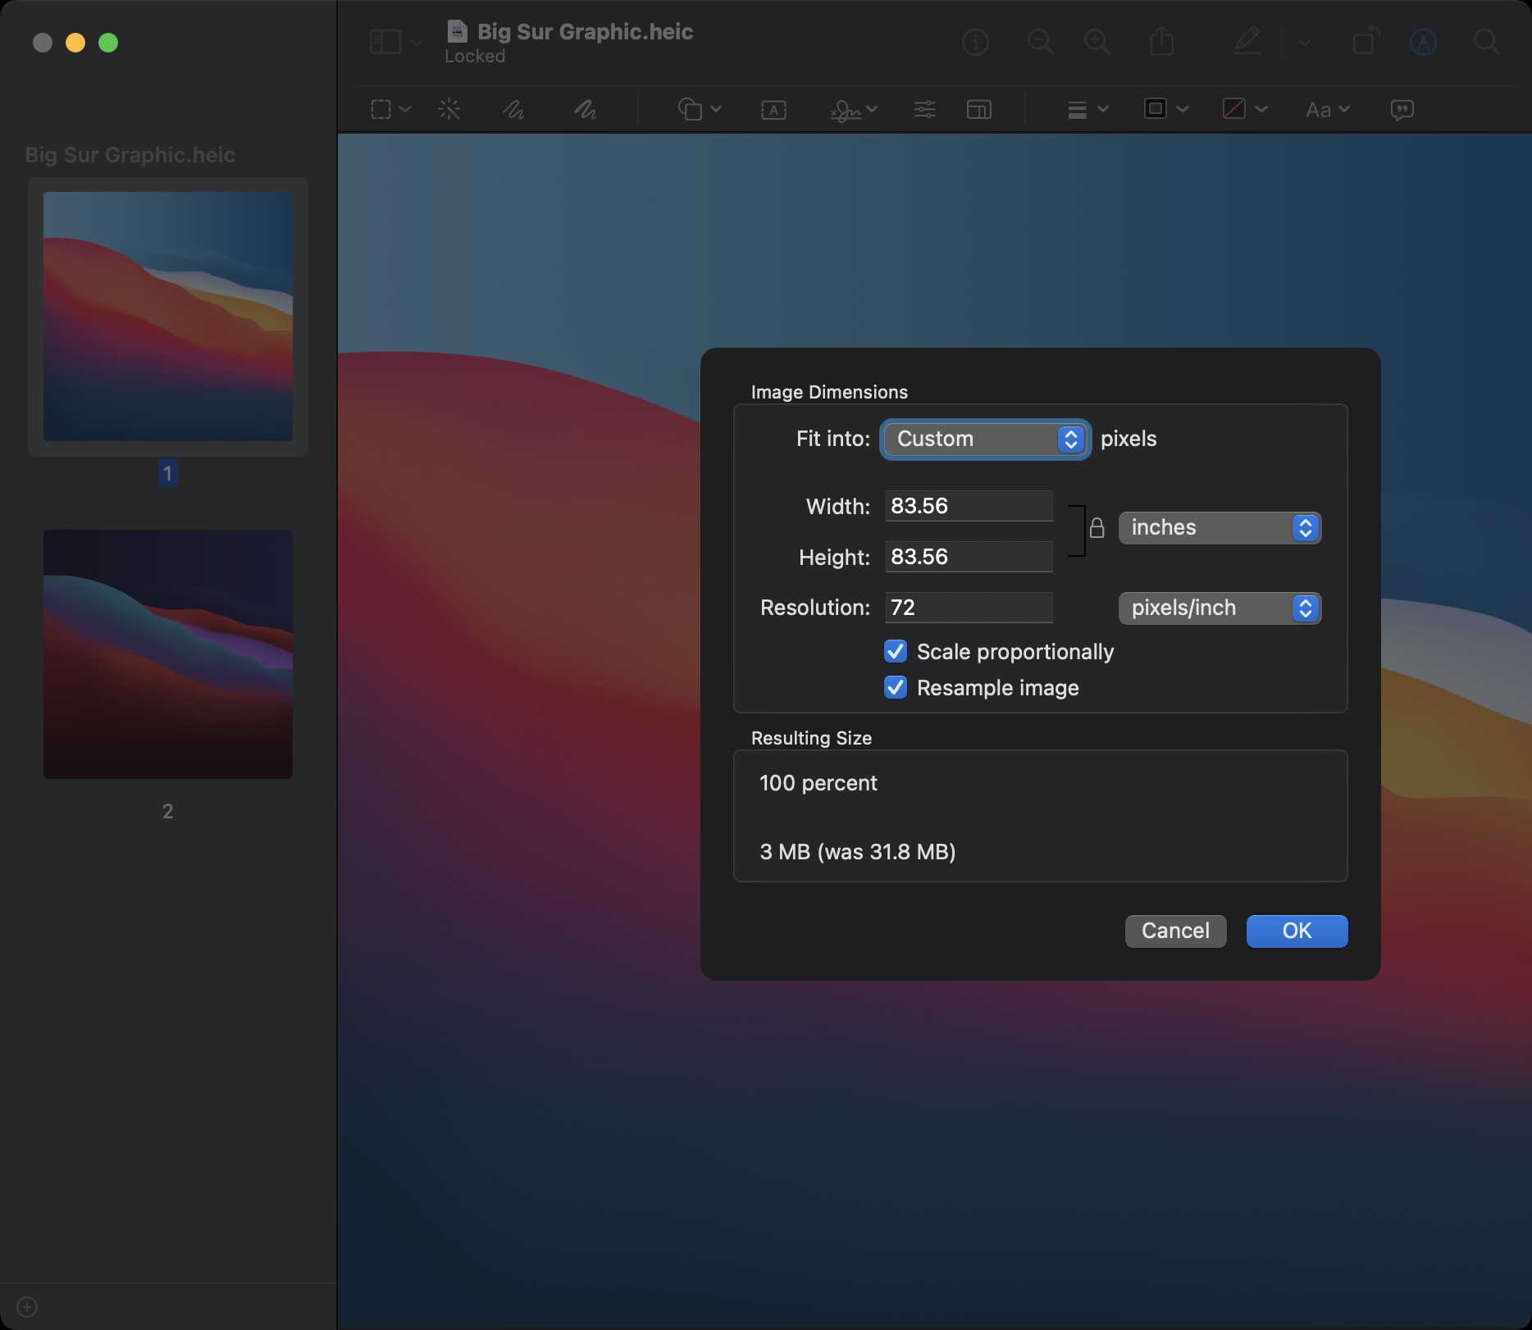
Task: Toggle the sidebar view button
Action: coord(385,42)
